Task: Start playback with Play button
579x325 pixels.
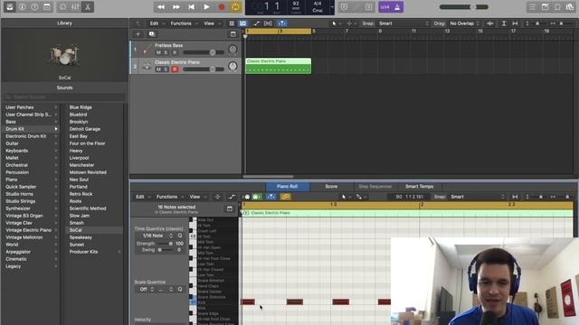Action: 206,7
